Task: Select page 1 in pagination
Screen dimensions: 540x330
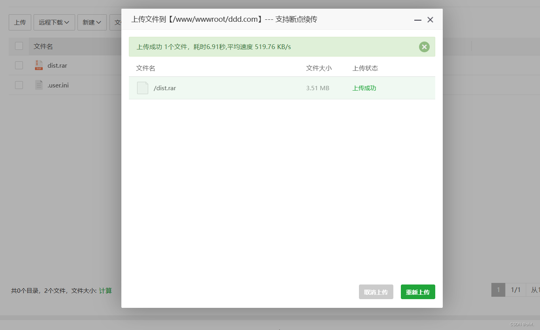Action: pos(498,290)
